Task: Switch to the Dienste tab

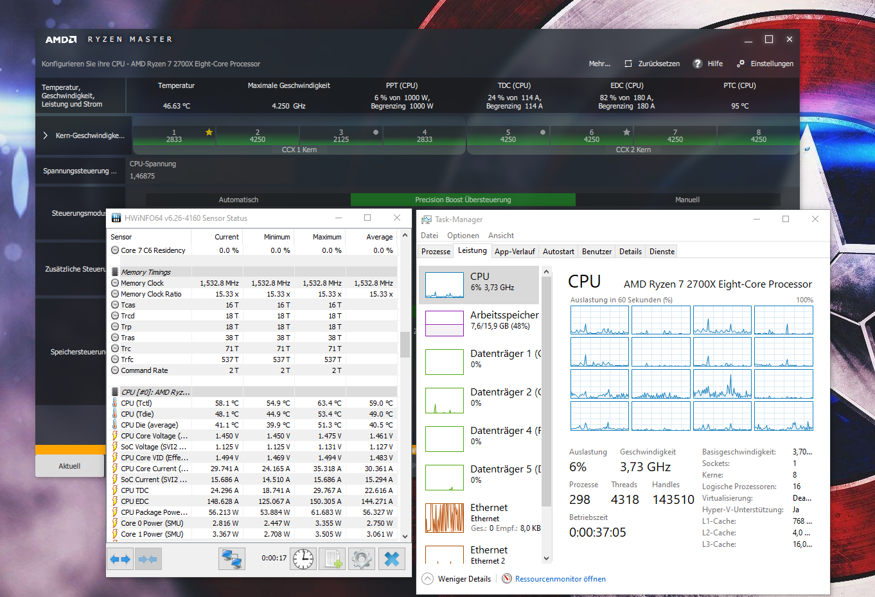Action: pyautogui.click(x=662, y=252)
